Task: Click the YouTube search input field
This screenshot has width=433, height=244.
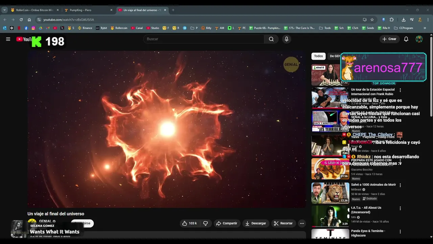Action: 204,39
